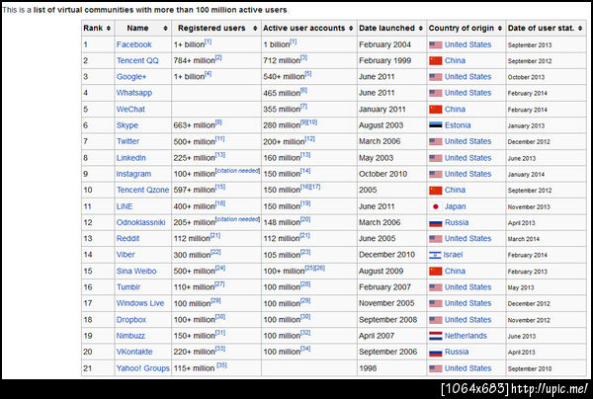Follow the Tencent Qzone link
Viewport: 593px width, 399px height.
(142, 190)
